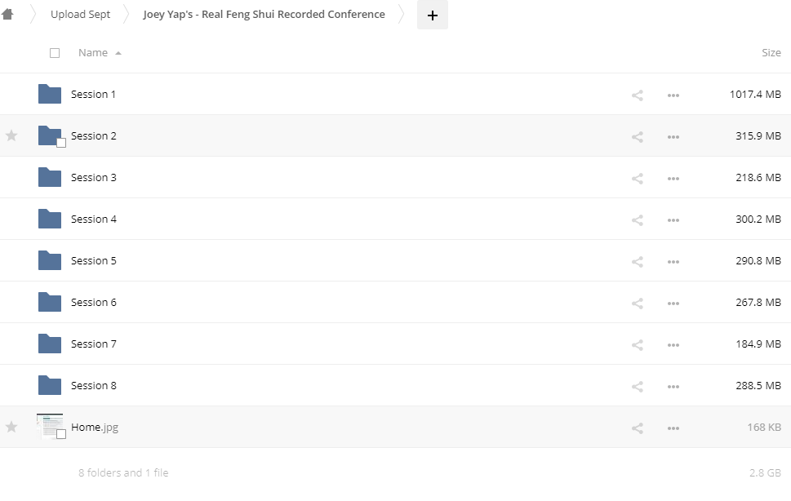Check the Session 2 selection box
The height and width of the screenshot is (501, 791).
(x=61, y=143)
